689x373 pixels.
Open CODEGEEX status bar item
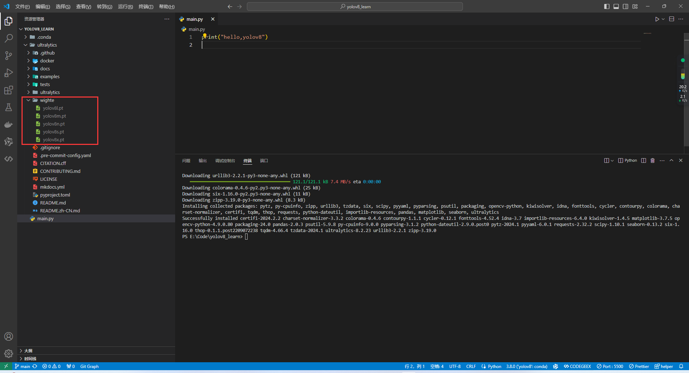click(x=577, y=366)
